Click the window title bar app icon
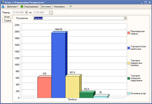 click(x=2, y=2)
